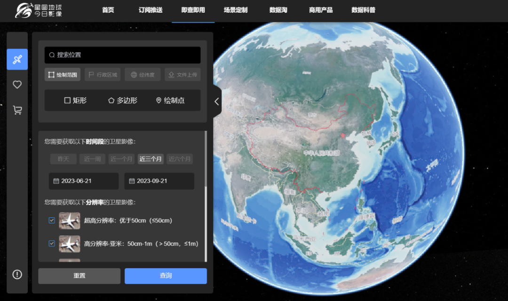Screen dimensions: 508x301
Task: Collapse the side panel with arrow handle
Action: (216, 101)
